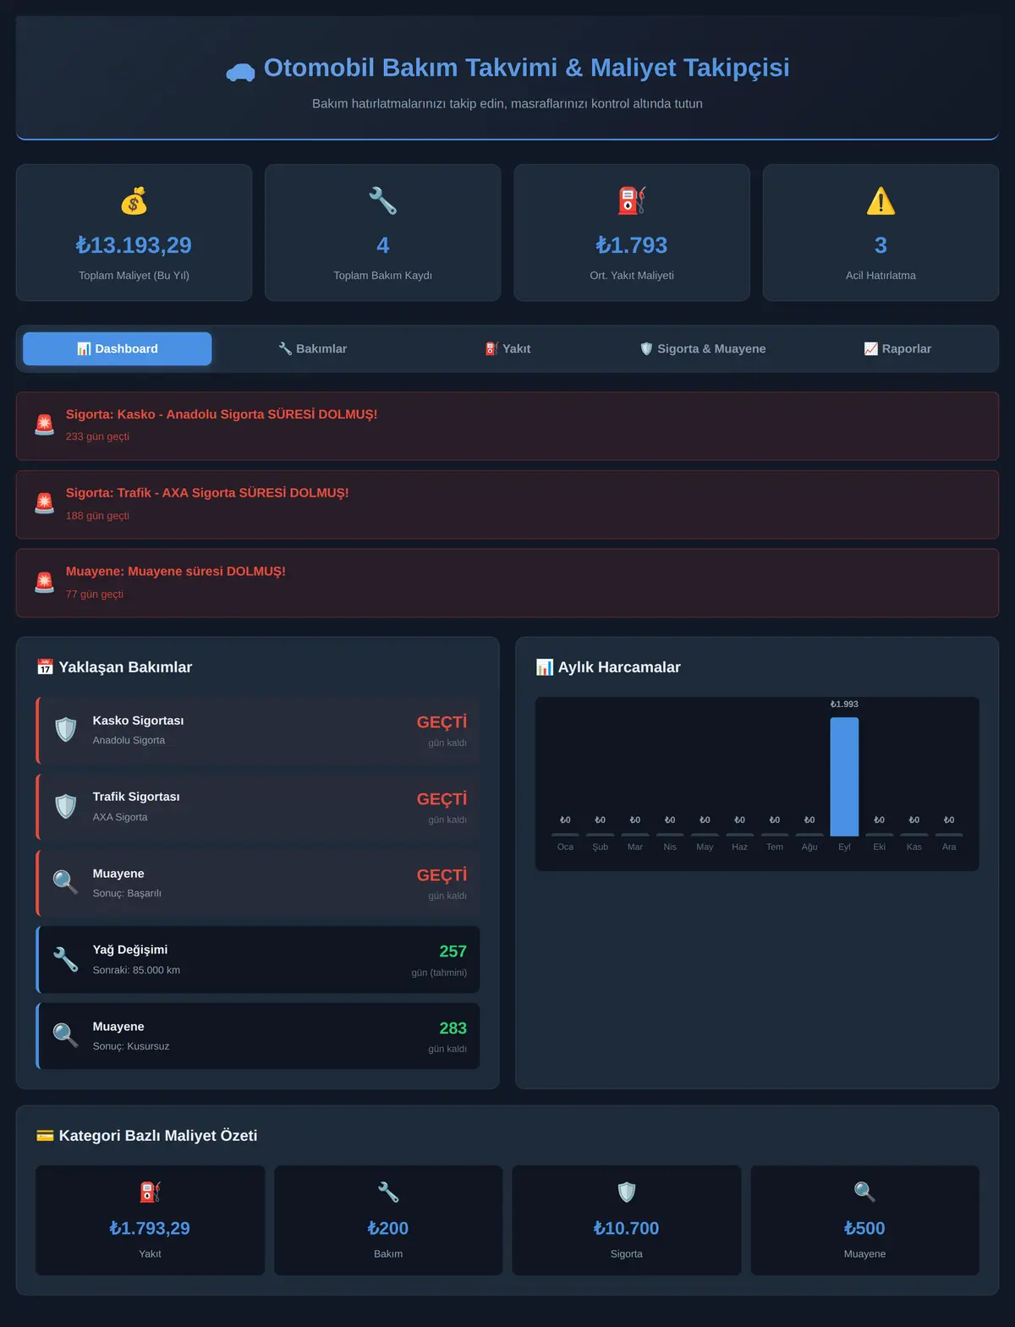Click the Sonraki: 85.000 km text
The image size is (1015, 1327).
pyautogui.click(x=136, y=970)
